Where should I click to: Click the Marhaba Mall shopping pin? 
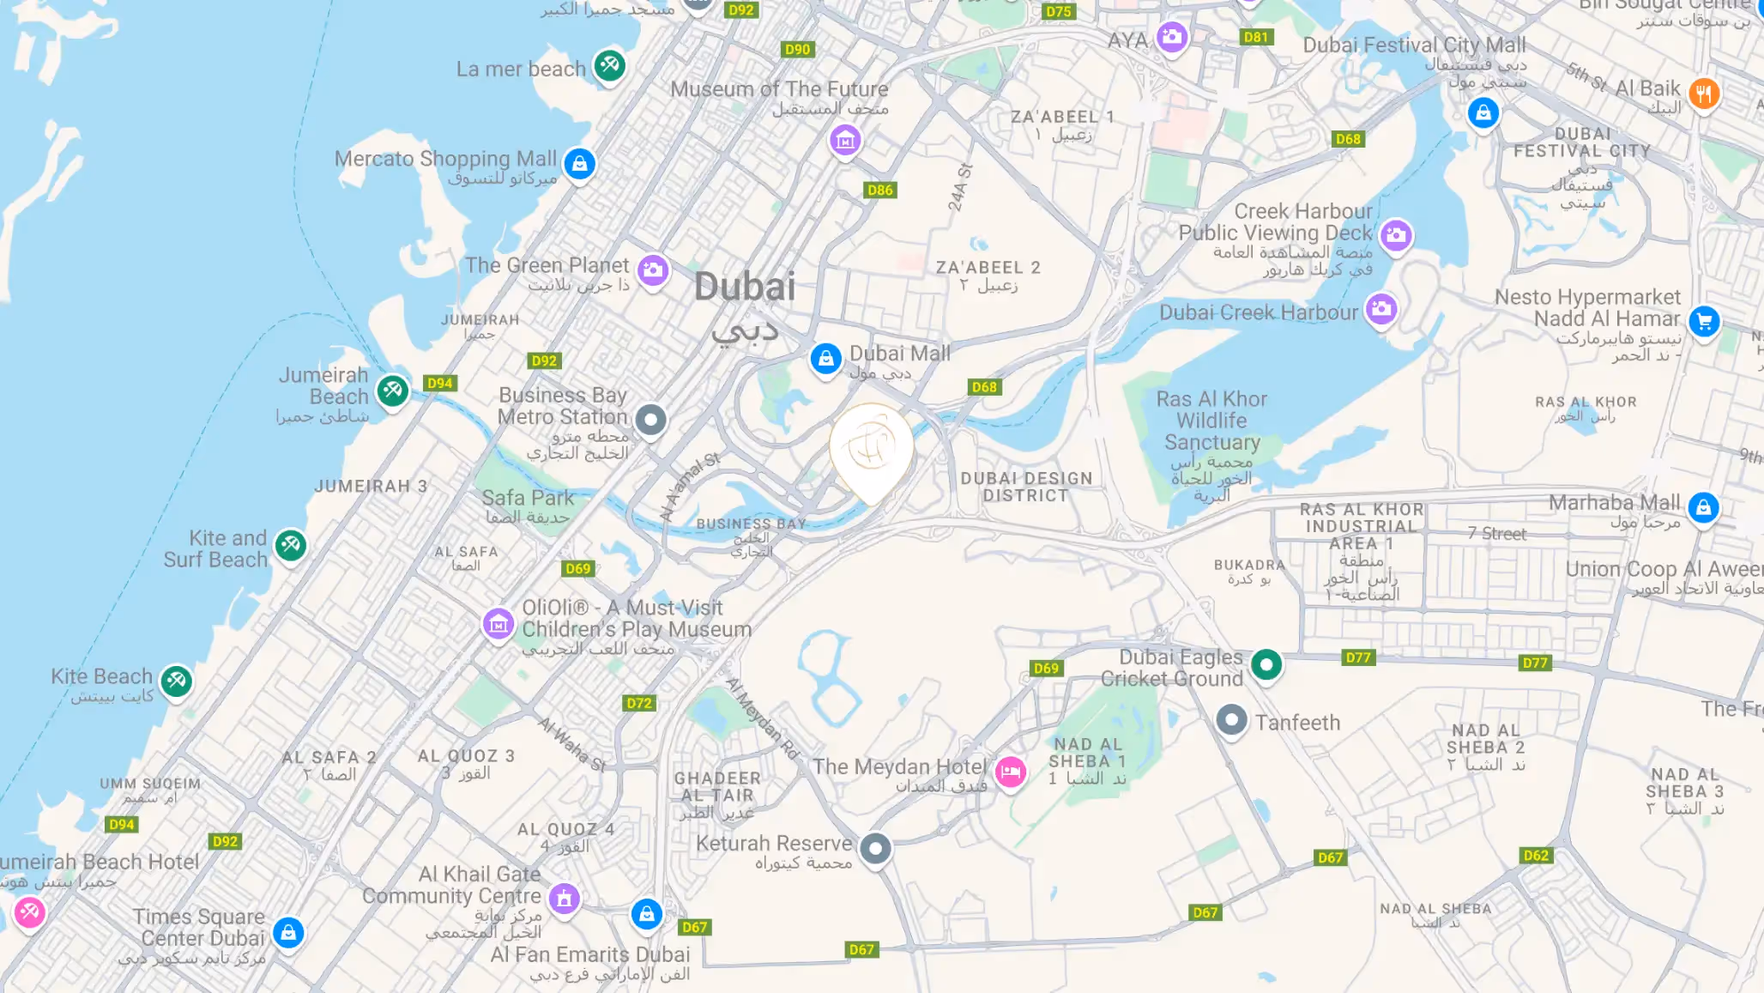click(x=1703, y=508)
